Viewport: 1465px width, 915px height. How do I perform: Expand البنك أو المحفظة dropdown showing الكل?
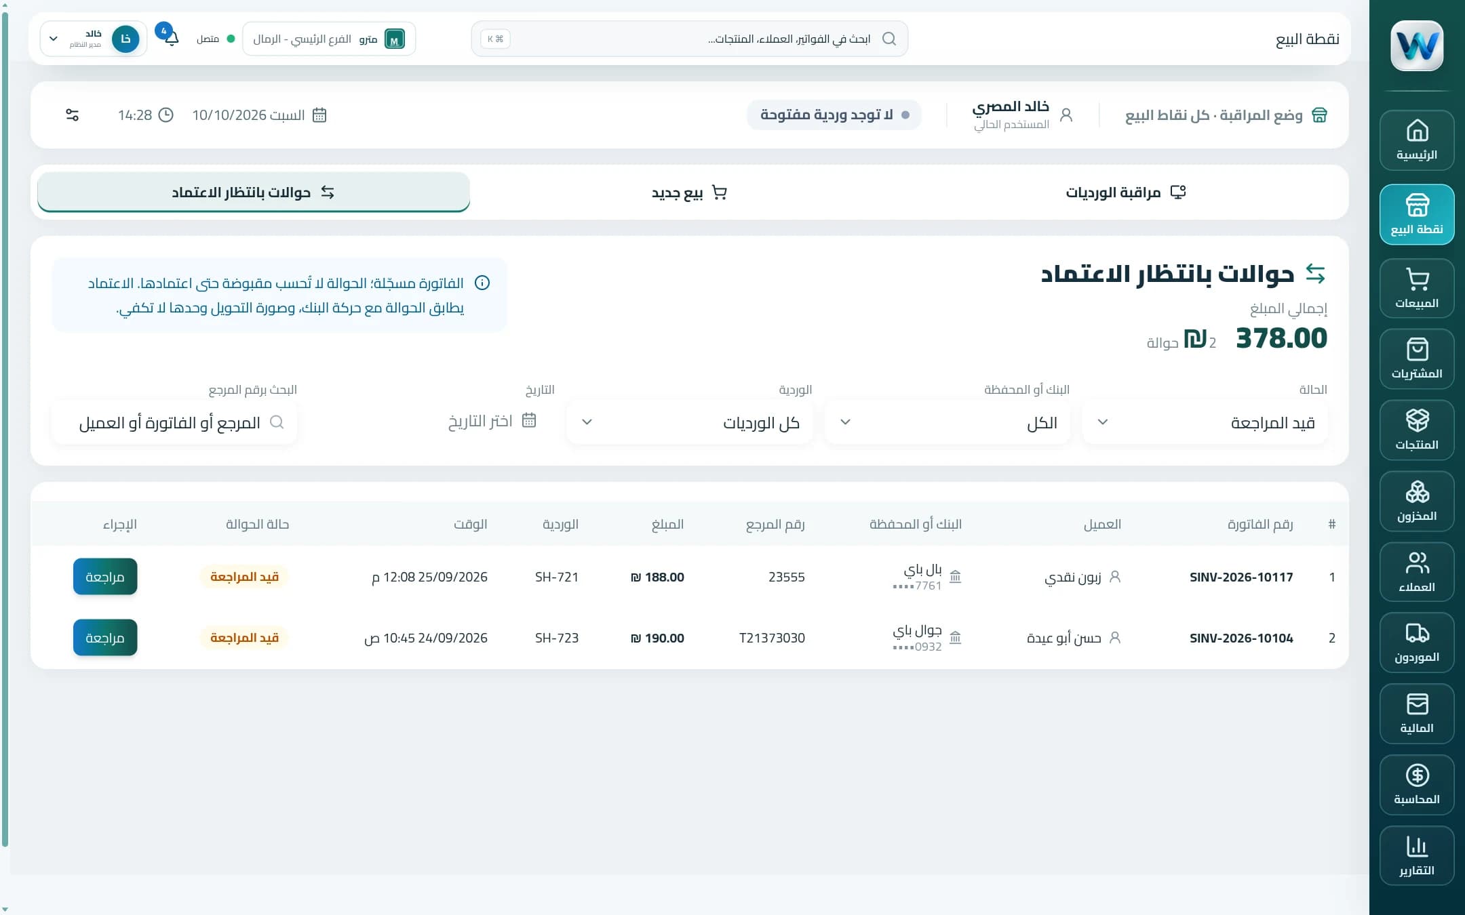948,422
